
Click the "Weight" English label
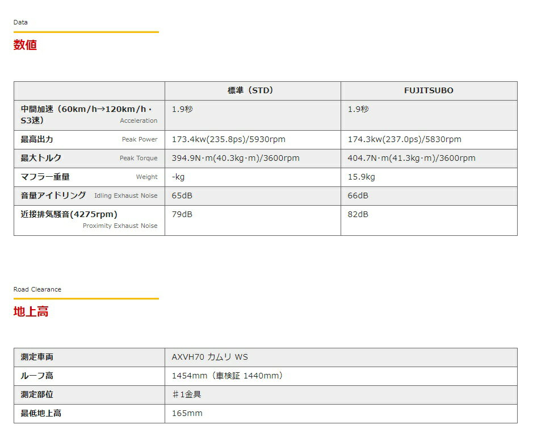(146, 177)
